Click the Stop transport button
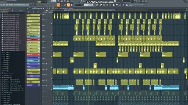Screen dimensions: 188x105 point(46,1)
